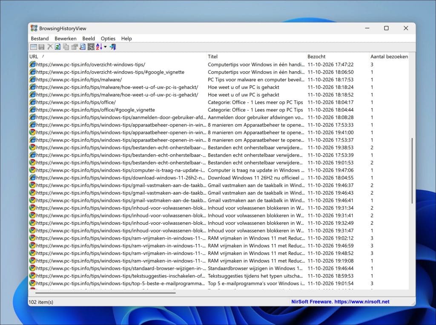Open the Beeld menu
This screenshot has height=325, width=436.
pos(89,39)
